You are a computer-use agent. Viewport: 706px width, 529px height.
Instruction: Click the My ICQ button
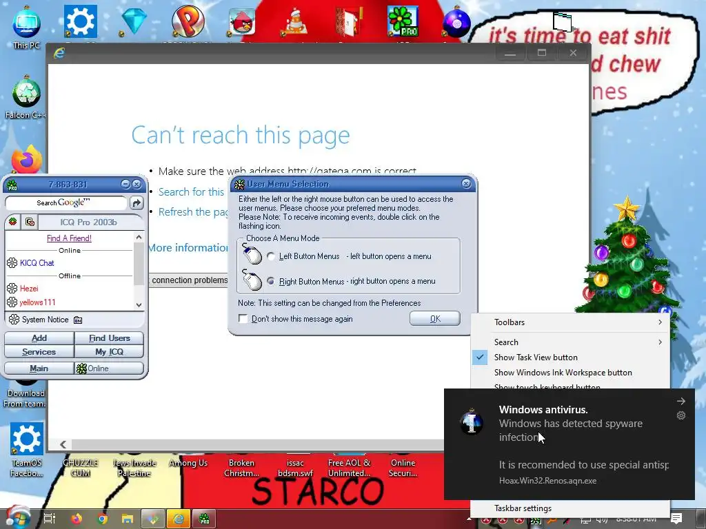109,351
